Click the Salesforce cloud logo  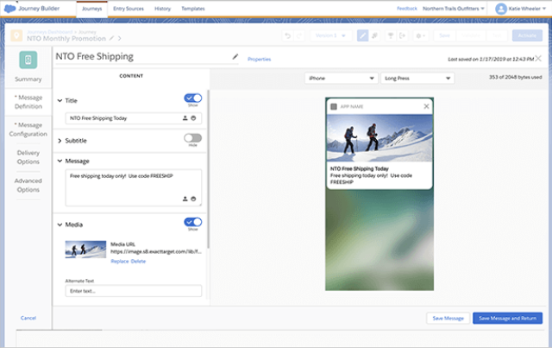pyautogui.click(x=9, y=9)
